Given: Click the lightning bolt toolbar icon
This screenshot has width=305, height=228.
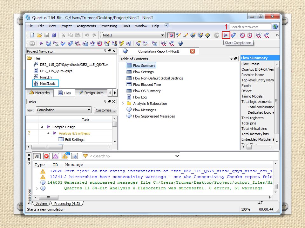Looking at the screenshot, I should (122, 43).
